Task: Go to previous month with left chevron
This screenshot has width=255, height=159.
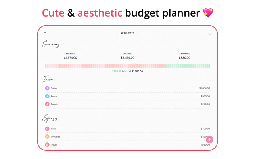Action: pyautogui.click(x=117, y=33)
